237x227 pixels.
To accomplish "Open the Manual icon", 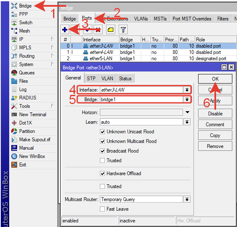I will click(14, 148).
